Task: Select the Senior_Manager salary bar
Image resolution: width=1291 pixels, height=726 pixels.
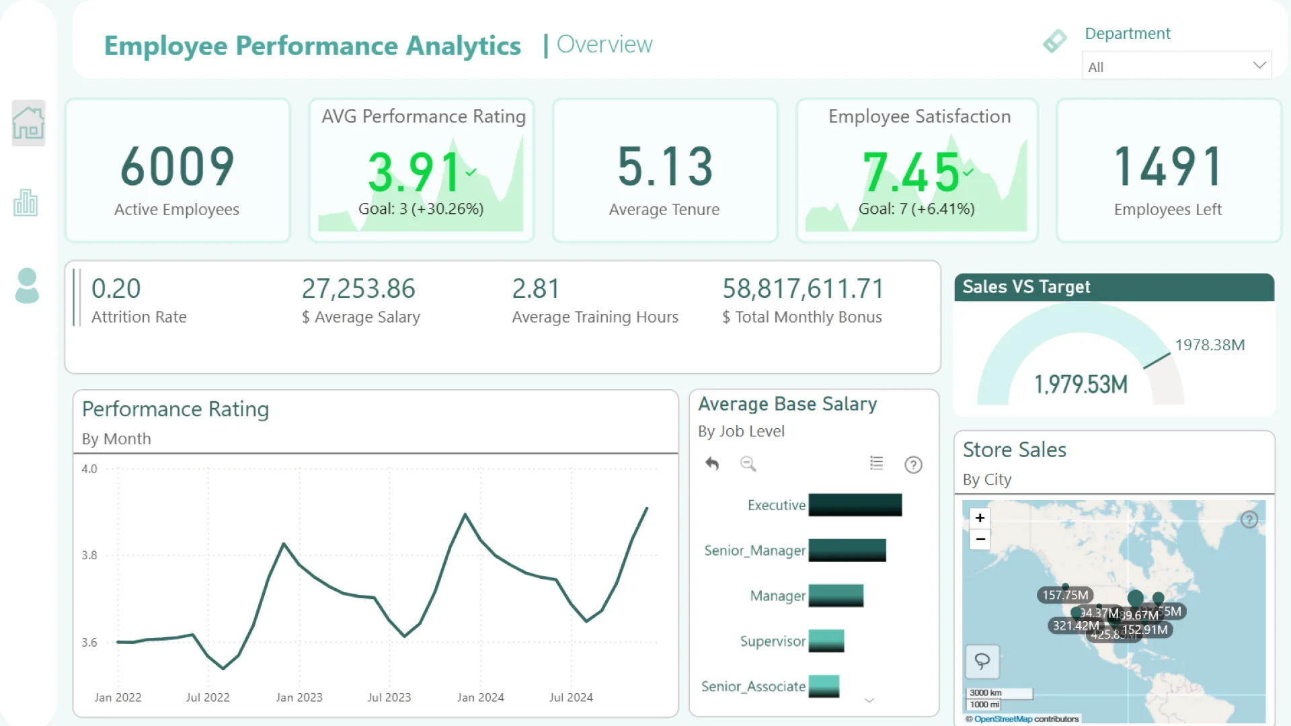Action: [847, 551]
